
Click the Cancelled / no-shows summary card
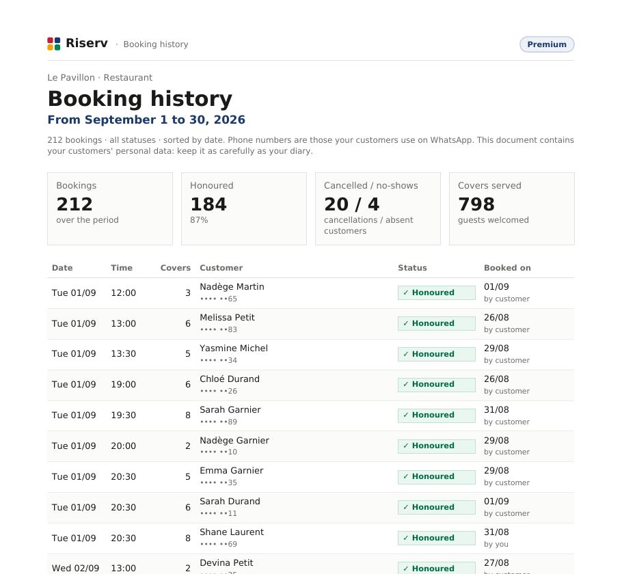pos(377,208)
